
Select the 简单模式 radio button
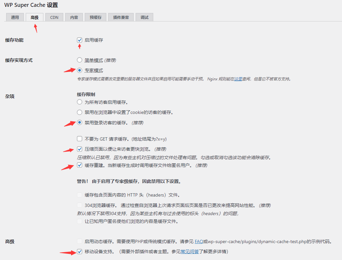(80, 60)
